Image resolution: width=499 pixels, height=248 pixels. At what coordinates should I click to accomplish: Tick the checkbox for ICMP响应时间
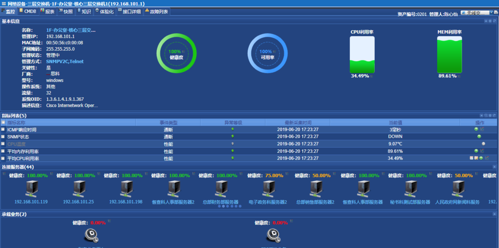tap(3, 129)
